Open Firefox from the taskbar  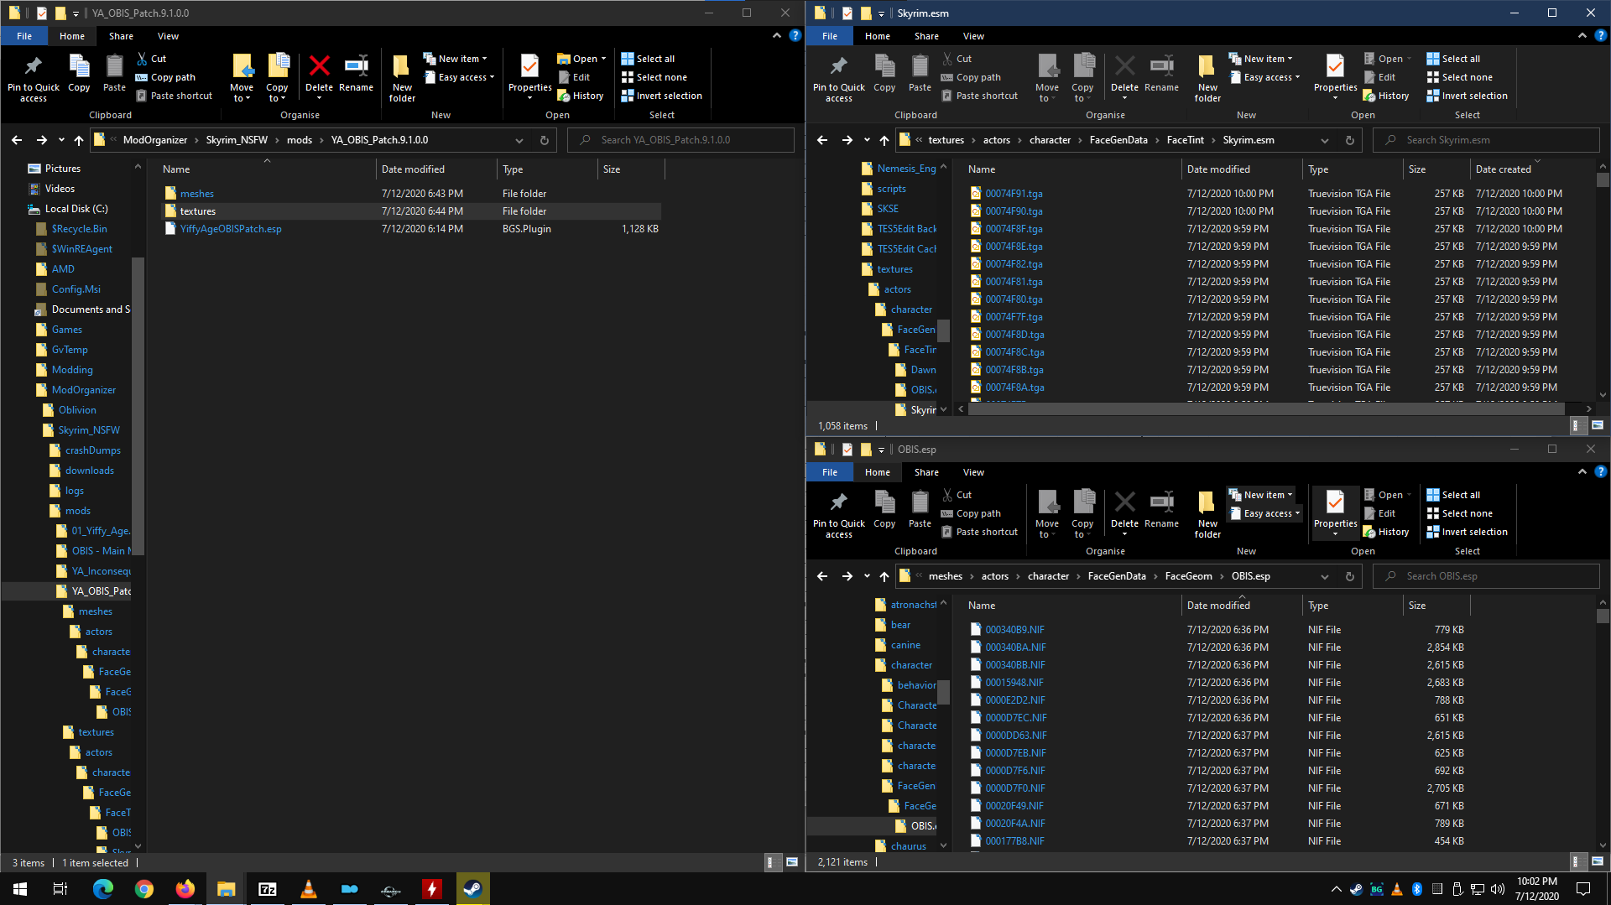pyautogui.click(x=185, y=889)
